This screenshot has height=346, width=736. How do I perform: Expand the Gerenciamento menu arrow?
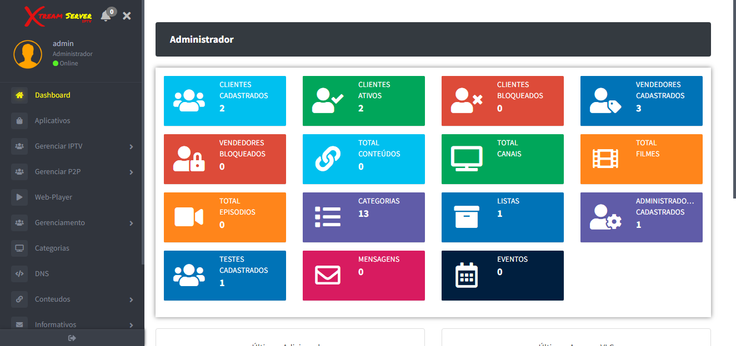[131, 223]
